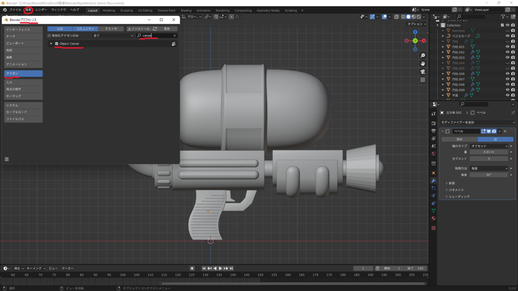The width and height of the screenshot is (518, 291).
Task: Hide ベジエカーブ using its eye icon
Action: (507, 36)
